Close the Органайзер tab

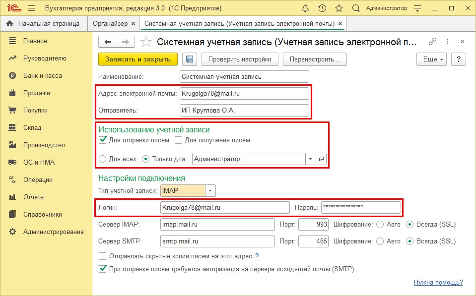[133, 24]
